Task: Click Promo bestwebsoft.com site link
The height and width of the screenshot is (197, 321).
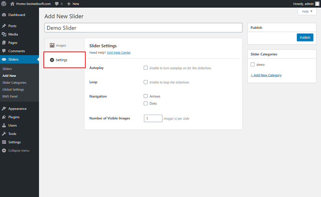Action: (x=33, y=4)
